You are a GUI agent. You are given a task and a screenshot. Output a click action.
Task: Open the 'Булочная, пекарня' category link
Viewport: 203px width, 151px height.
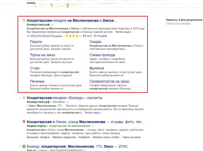(38, 137)
